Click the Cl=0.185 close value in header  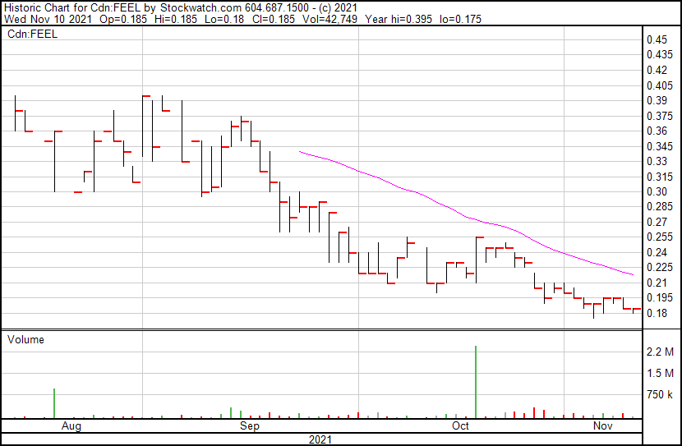tap(273, 19)
